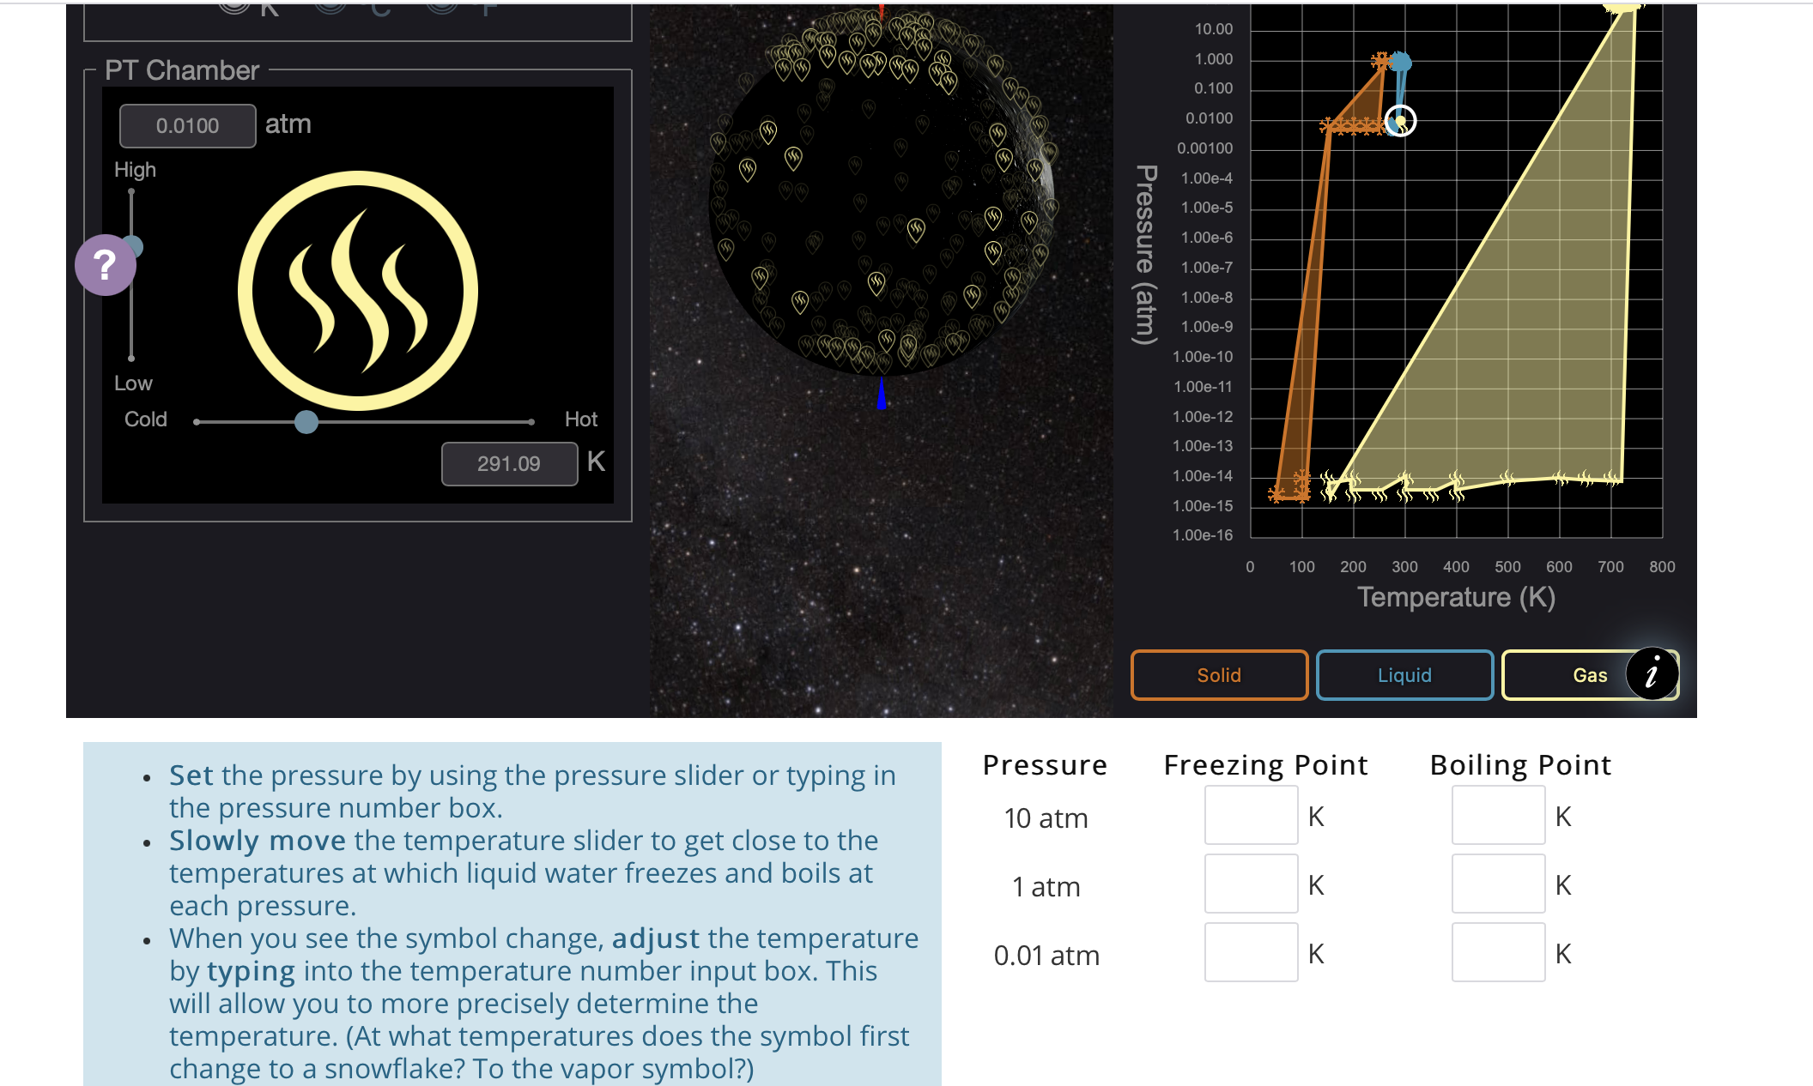Click the purple question mark help icon
The image size is (1813, 1086).
(105, 265)
